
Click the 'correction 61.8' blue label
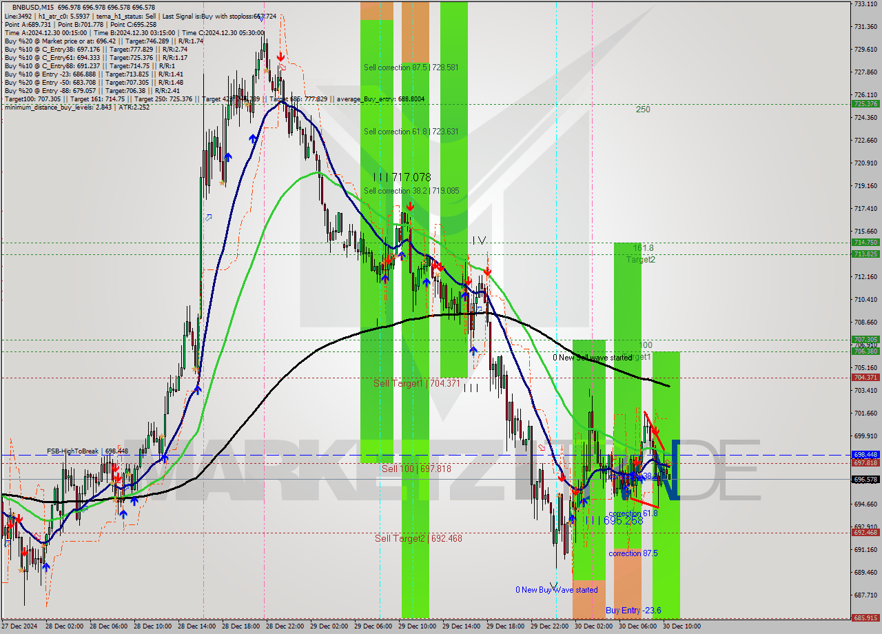click(x=633, y=513)
